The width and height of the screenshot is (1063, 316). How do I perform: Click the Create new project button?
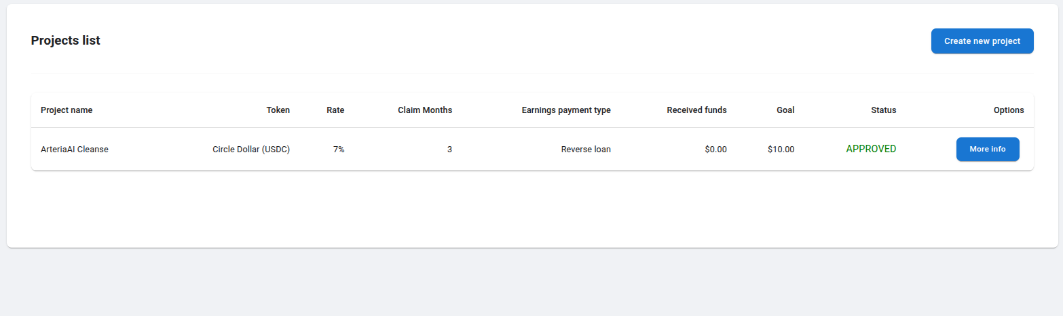pyautogui.click(x=982, y=41)
